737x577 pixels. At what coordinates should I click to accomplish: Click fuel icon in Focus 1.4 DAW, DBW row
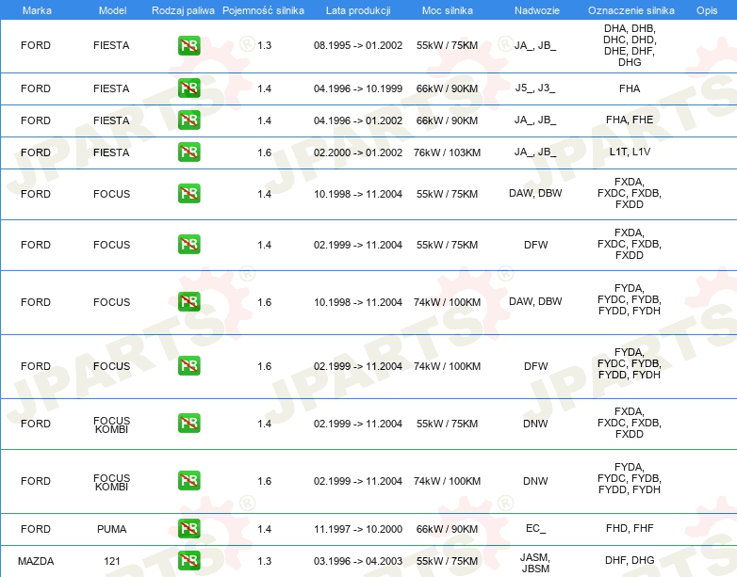188,193
